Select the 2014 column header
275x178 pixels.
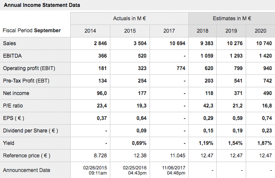[x=91, y=31]
